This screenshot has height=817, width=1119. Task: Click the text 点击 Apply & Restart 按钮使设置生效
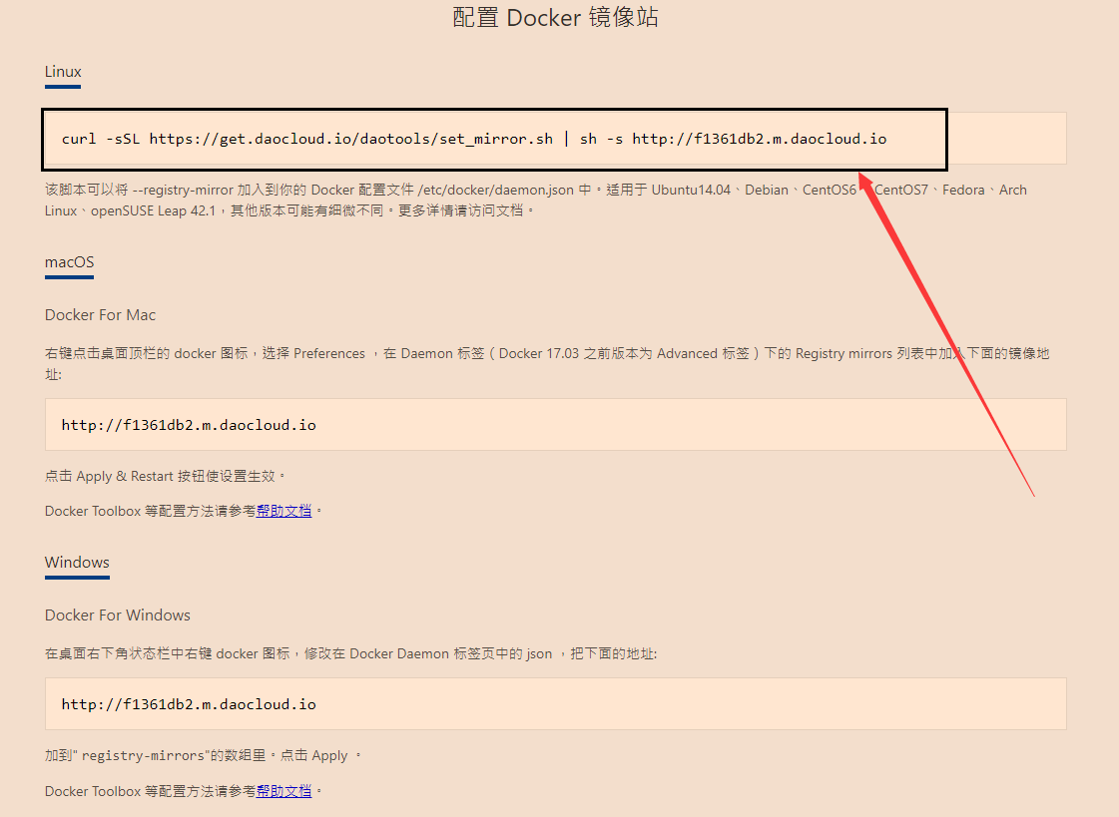[x=166, y=476]
